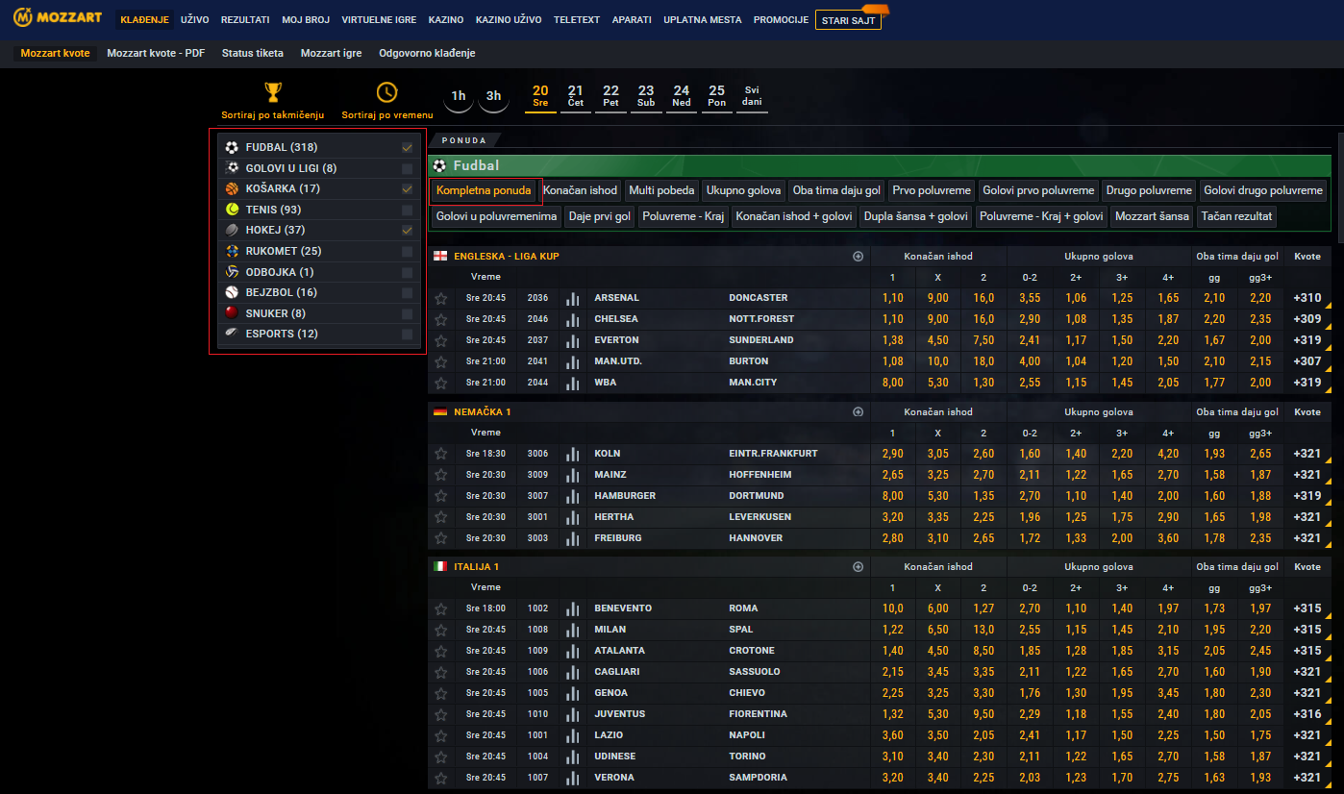Switch to Status tiketa tab
This screenshot has height=794, width=1344.
coord(253,54)
